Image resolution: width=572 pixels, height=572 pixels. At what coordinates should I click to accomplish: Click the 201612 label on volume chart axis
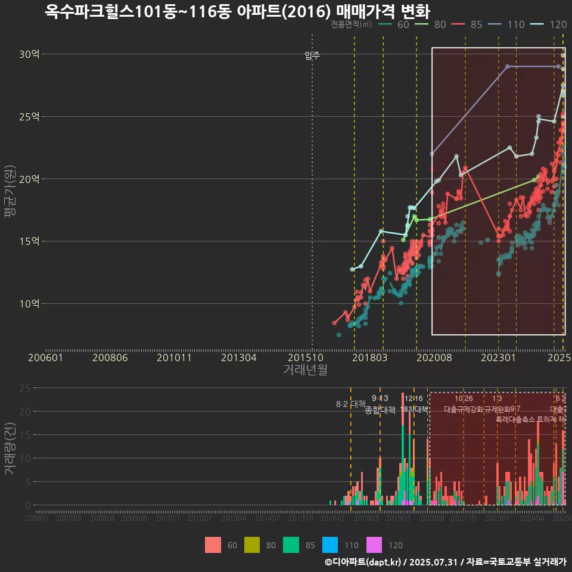coord(332,518)
